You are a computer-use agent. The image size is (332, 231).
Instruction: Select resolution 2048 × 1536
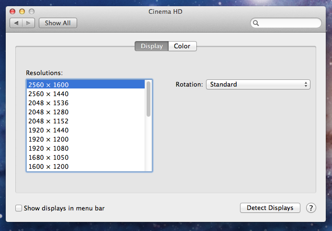86,103
